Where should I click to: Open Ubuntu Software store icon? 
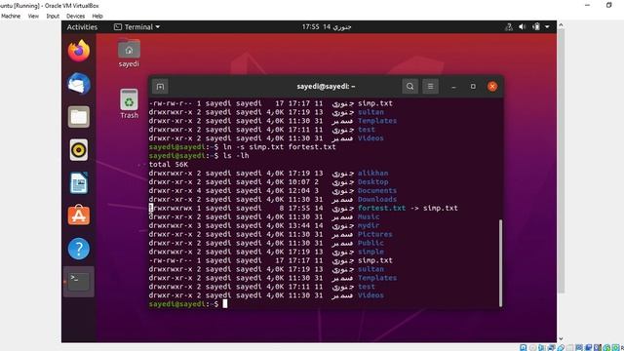click(x=78, y=215)
